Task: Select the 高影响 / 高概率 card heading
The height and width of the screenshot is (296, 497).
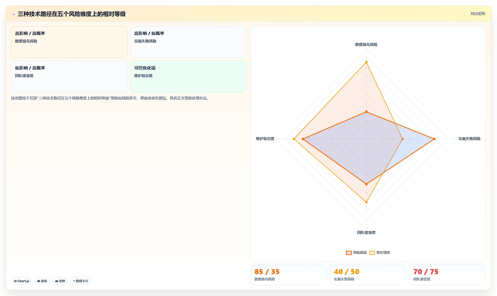Action: point(30,33)
